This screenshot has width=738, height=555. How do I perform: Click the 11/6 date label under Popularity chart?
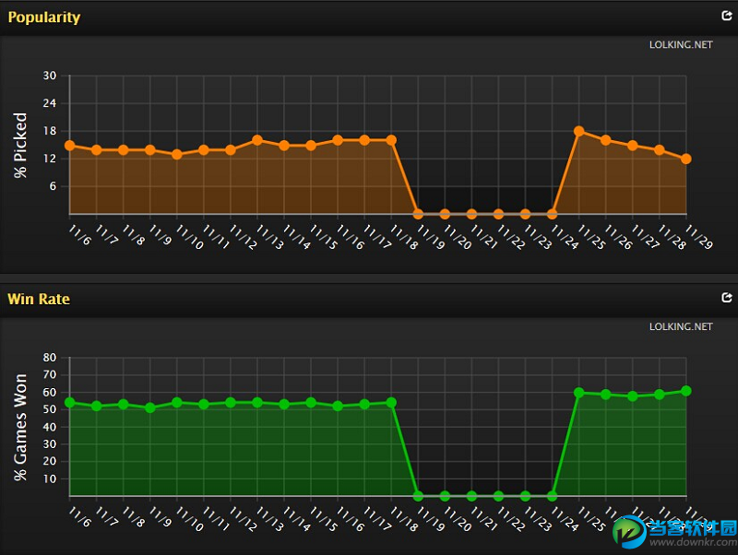(x=79, y=235)
